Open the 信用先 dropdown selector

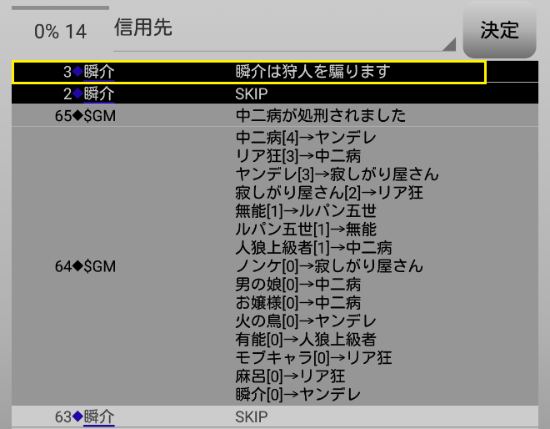click(283, 30)
